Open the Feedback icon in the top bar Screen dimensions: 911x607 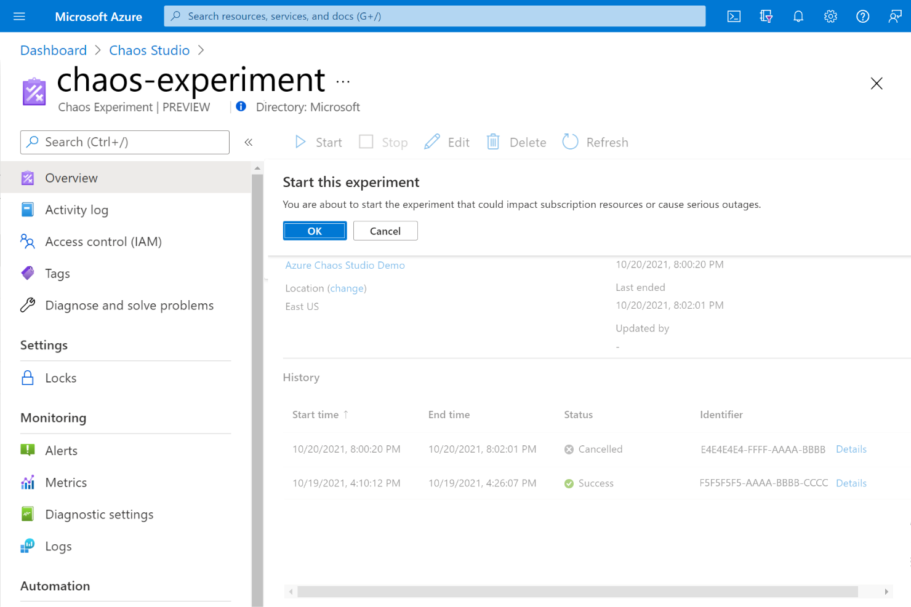pyautogui.click(x=895, y=17)
